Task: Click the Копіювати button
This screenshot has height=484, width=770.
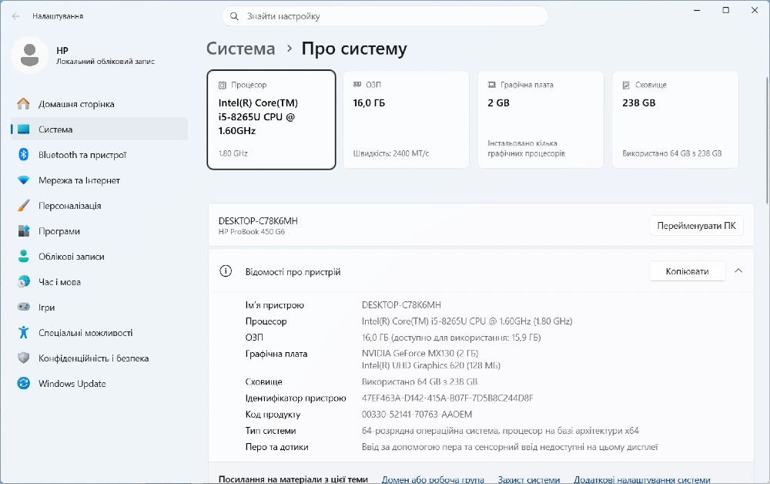Action: (x=687, y=271)
